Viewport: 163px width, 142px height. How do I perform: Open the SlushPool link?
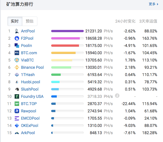tap(30, 89)
